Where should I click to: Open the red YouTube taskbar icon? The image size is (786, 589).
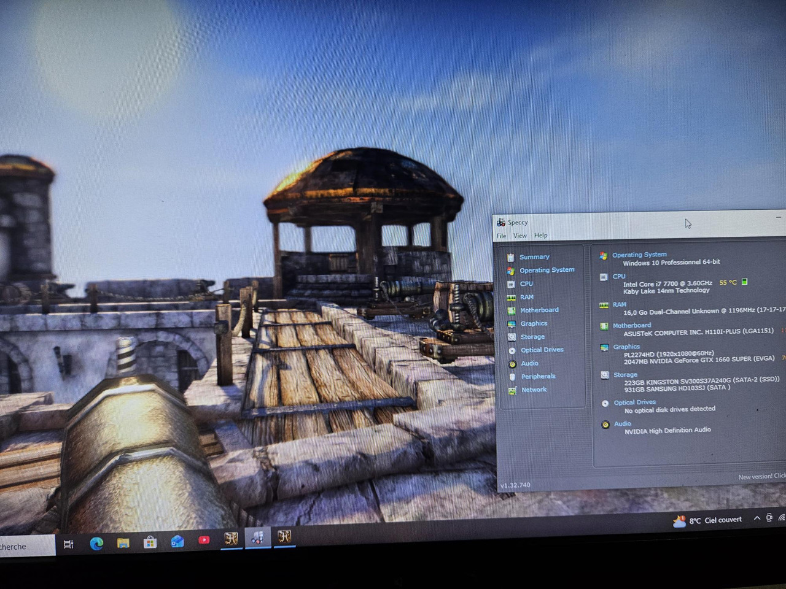click(x=204, y=540)
